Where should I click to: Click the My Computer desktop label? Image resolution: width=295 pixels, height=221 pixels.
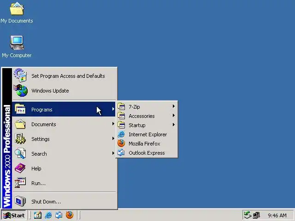click(17, 55)
